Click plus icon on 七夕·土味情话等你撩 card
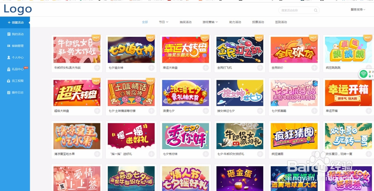The image size is (374, 191). coord(151,111)
